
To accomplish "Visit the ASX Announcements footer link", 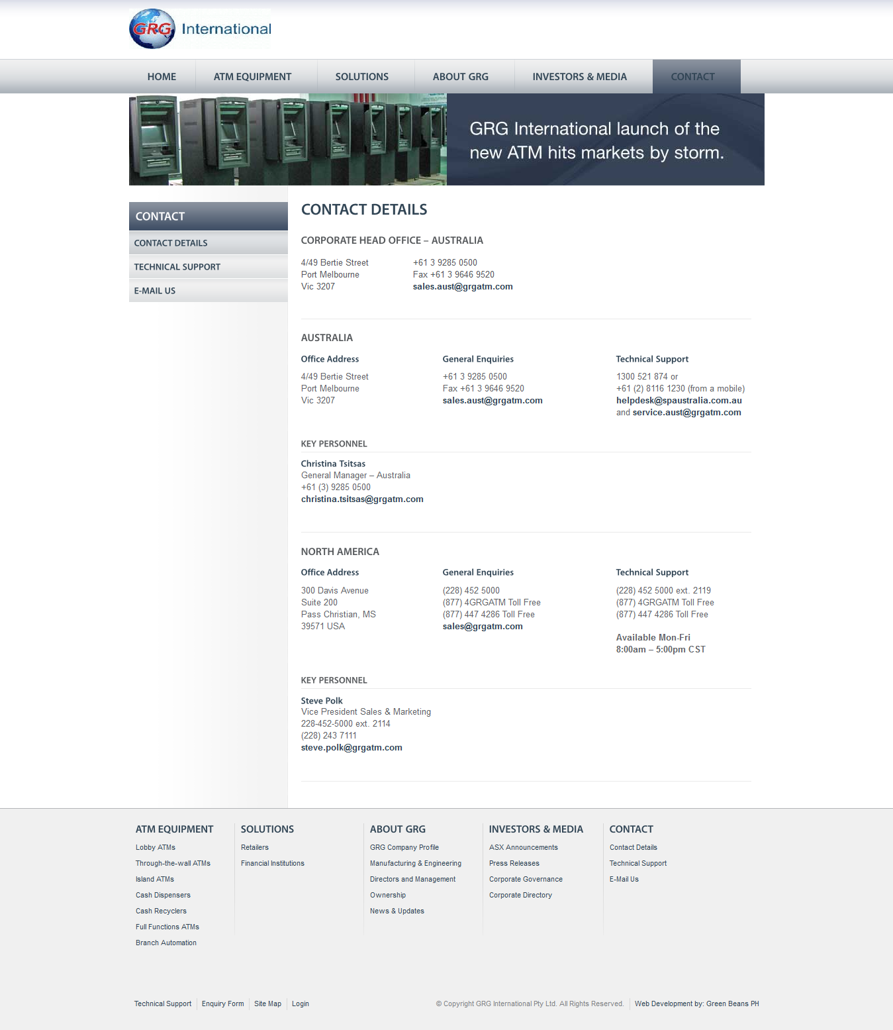I will click(523, 847).
